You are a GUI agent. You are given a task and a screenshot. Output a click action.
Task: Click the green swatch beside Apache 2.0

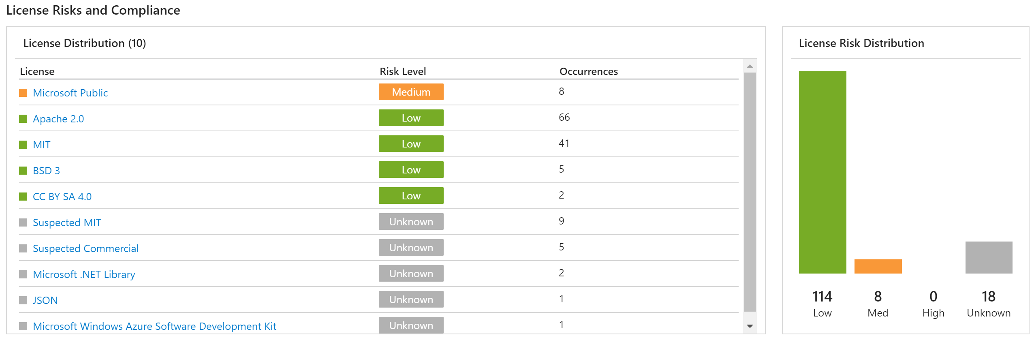click(x=23, y=119)
